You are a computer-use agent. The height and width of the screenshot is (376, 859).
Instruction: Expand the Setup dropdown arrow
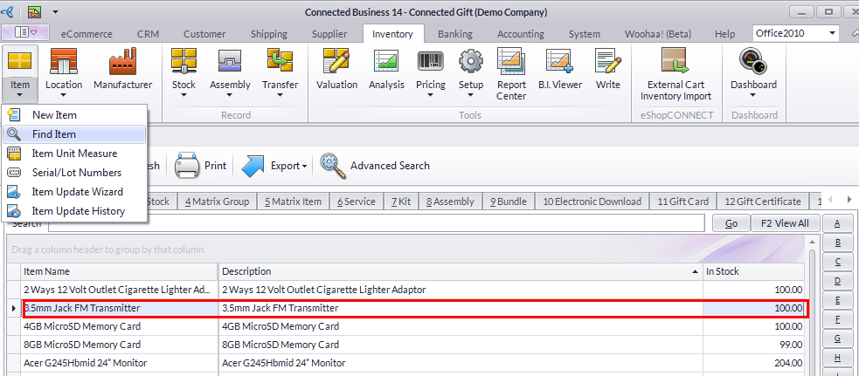(x=471, y=95)
